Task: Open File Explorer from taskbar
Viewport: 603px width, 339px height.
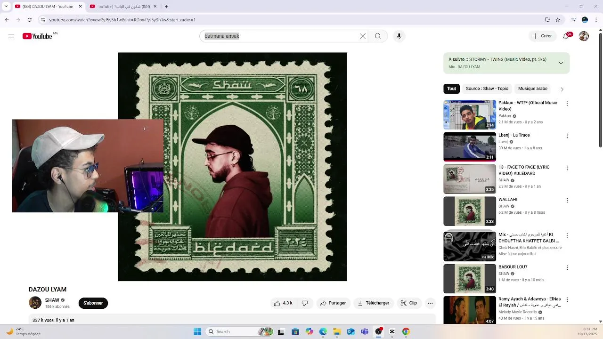Action: [337, 331]
